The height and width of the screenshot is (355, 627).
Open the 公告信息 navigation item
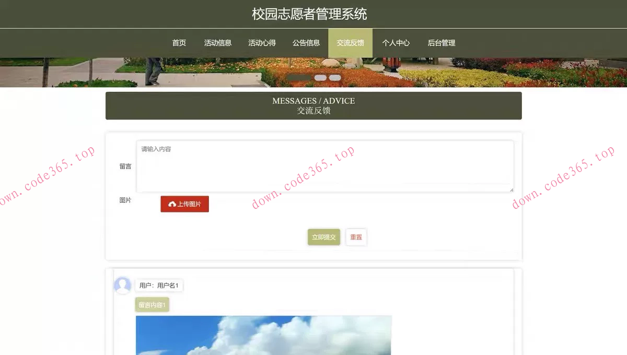[306, 43]
